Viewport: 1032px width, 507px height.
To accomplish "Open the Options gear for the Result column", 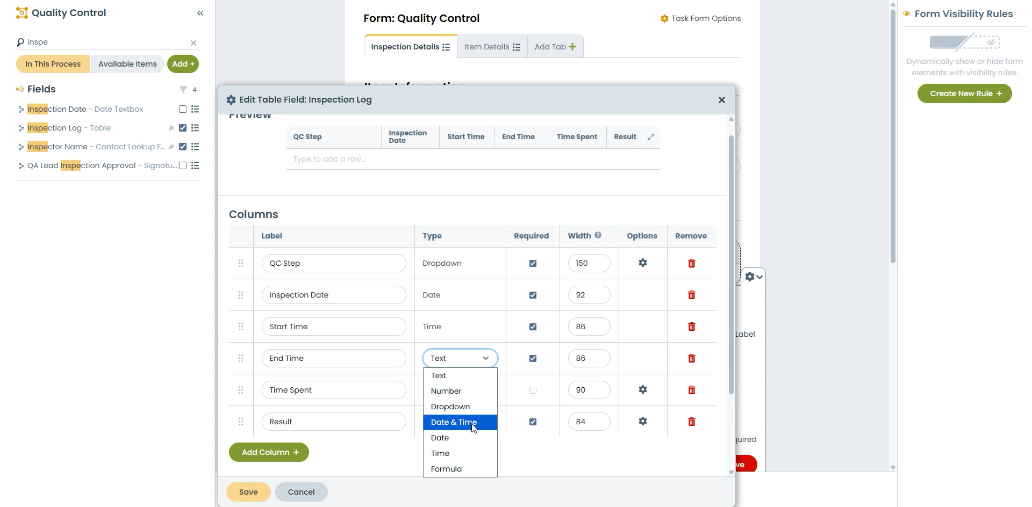I will coord(642,422).
